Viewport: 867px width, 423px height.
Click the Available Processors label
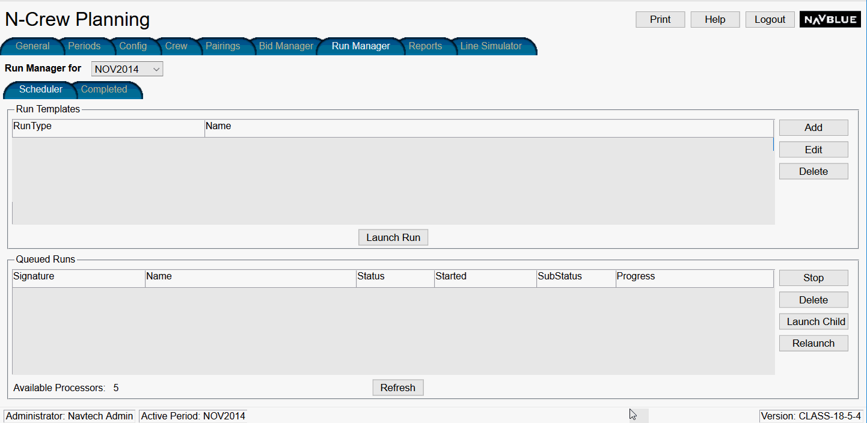click(60, 388)
